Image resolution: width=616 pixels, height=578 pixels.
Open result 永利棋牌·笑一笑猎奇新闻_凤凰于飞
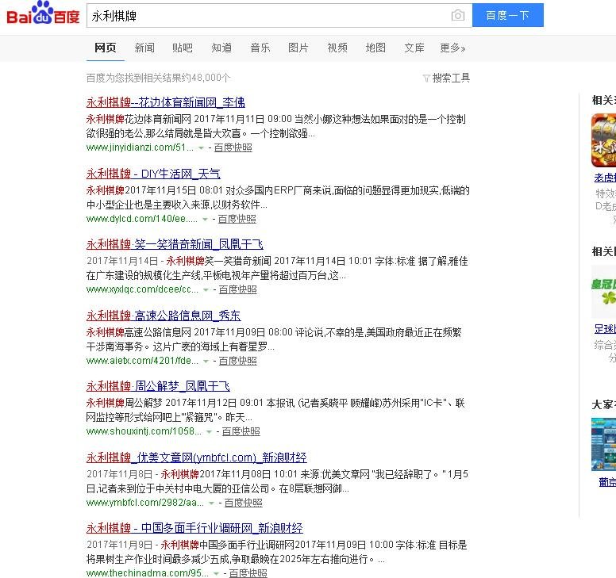pos(175,244)
